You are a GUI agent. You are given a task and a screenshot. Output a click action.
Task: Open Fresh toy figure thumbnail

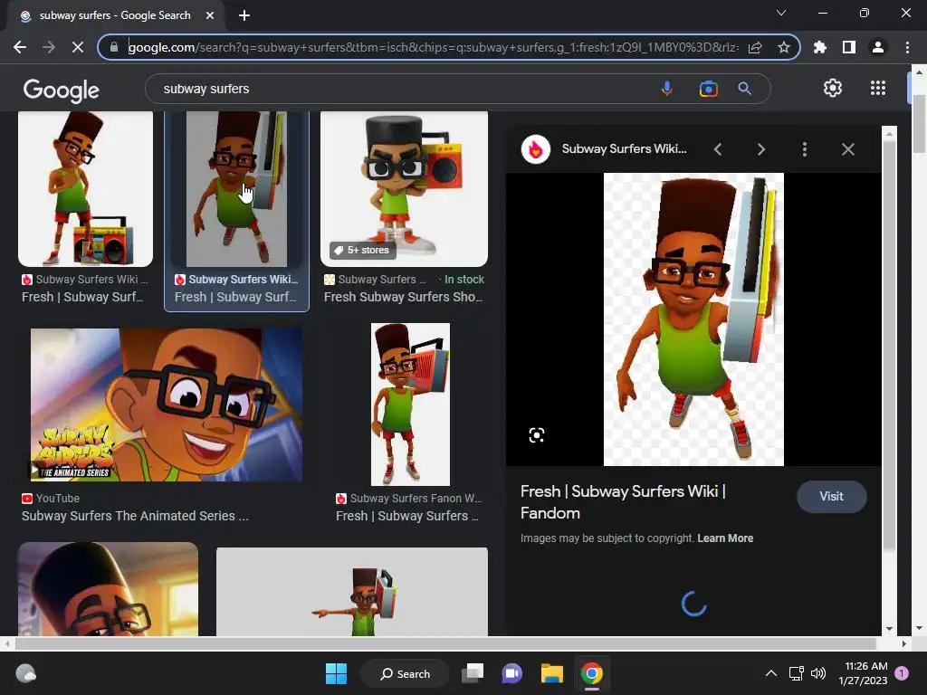point(404,189)
